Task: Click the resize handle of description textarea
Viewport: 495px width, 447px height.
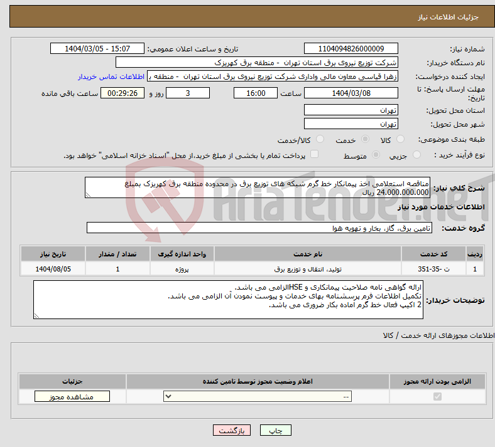Action: tap(88, 195)
